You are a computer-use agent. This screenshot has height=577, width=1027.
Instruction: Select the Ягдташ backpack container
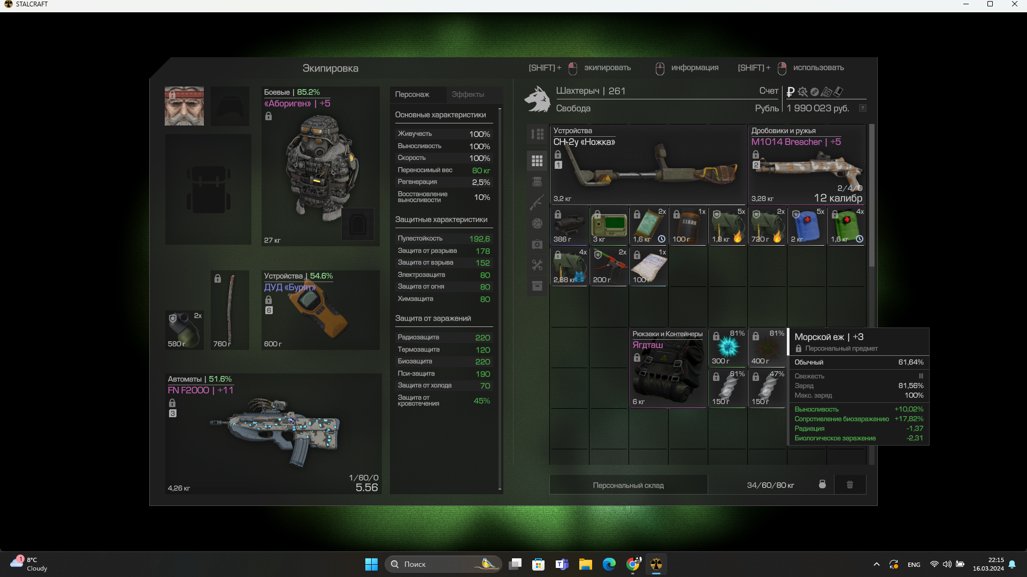coord(668,368)
